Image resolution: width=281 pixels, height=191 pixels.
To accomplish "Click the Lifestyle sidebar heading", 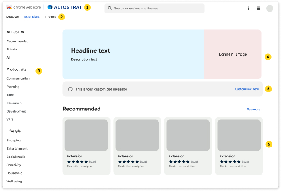I will pos(14,131).
